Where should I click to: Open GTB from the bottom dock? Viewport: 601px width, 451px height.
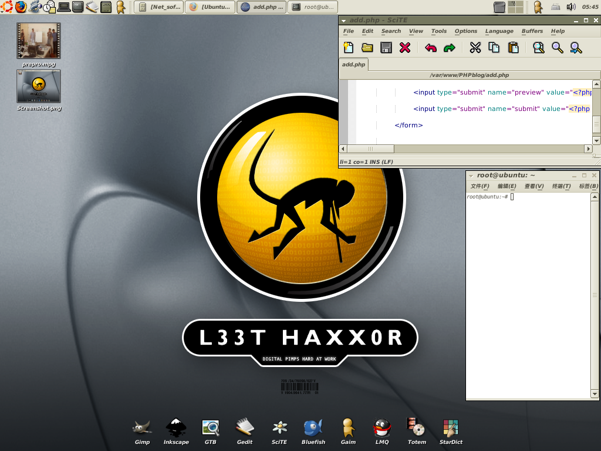(x=211, y=432)
